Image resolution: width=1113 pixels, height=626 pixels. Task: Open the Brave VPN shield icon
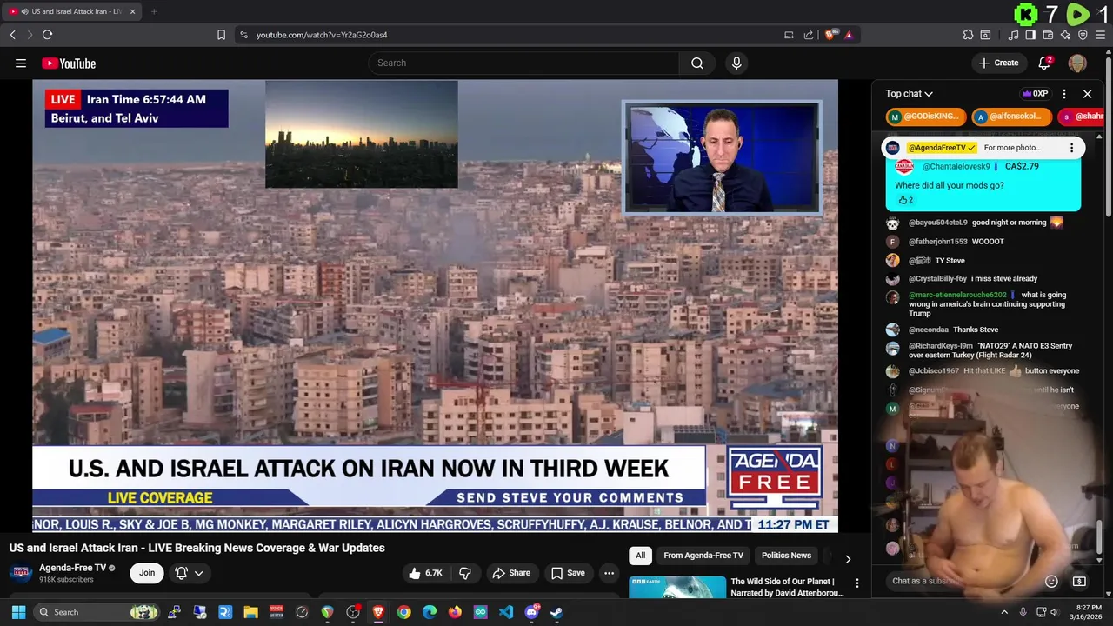click(x=1083, y=35)
